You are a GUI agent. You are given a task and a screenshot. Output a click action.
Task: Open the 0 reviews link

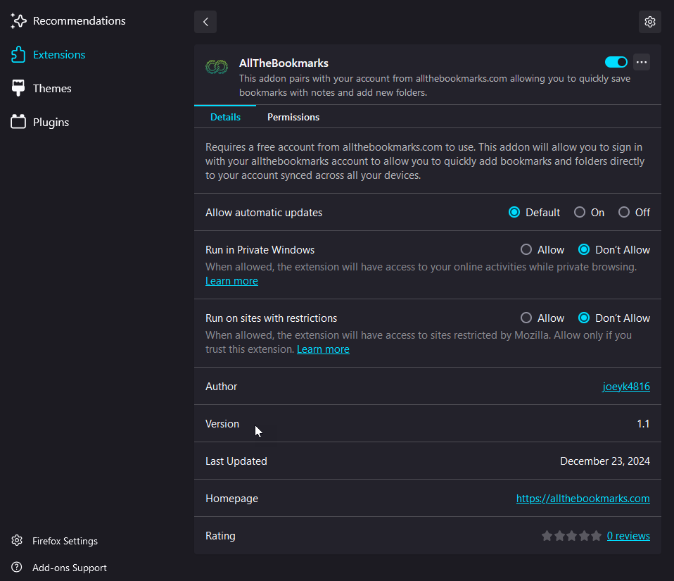tap(628, 536)
